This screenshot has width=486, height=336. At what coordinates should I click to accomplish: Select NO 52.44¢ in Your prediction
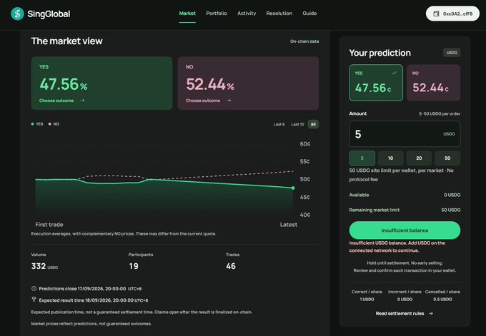pyautogui.click(x=433, y=83)
